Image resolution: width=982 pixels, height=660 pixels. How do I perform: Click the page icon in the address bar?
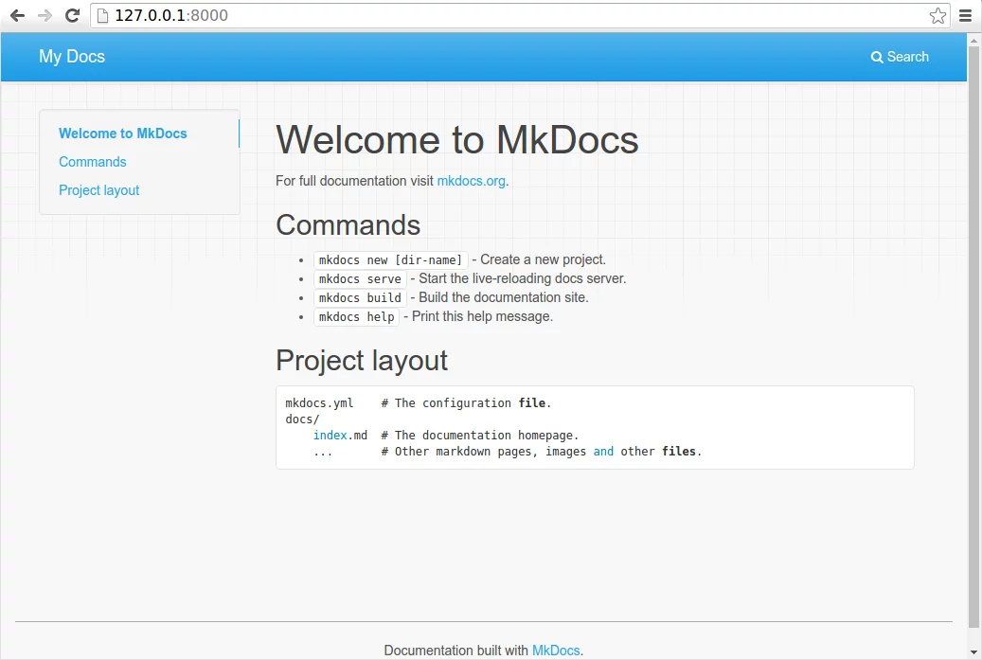click(x=102, y=15)
